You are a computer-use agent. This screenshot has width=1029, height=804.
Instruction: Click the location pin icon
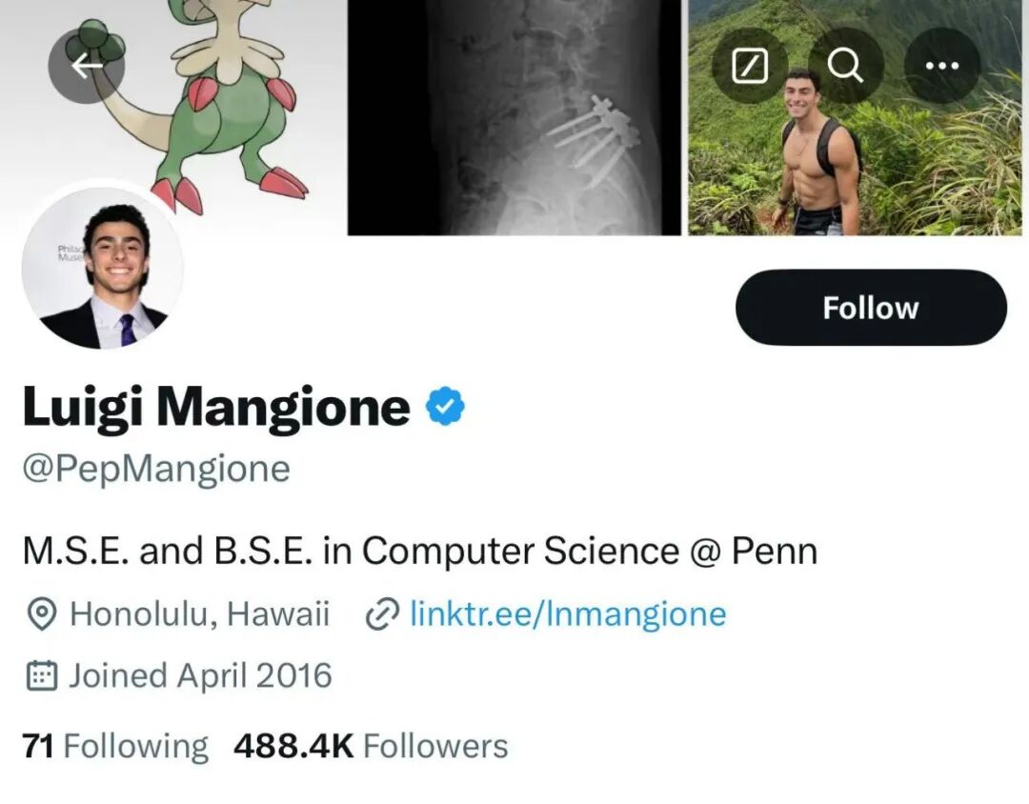pyautogui.click(x=43, y=614)
